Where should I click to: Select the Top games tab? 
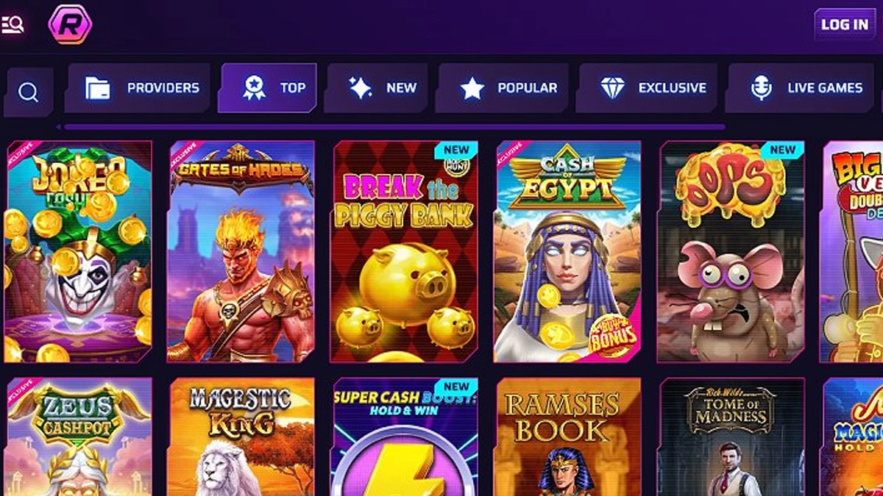(268, 88)
